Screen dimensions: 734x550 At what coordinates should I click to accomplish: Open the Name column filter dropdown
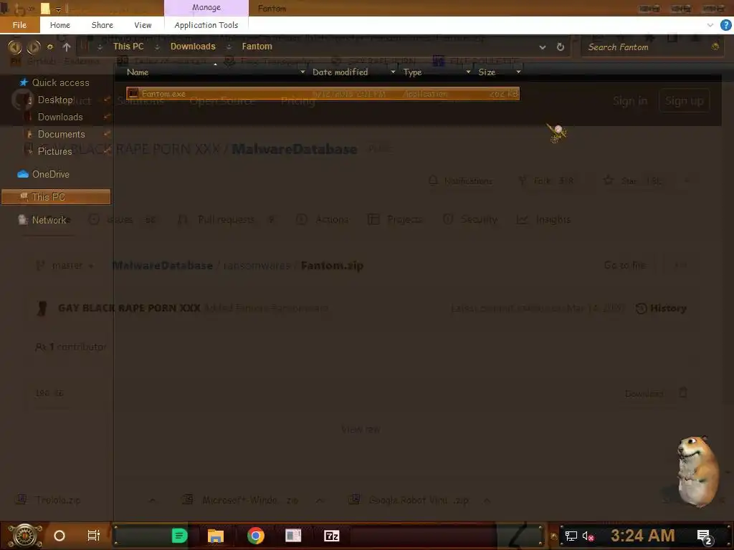pos(302,72)
